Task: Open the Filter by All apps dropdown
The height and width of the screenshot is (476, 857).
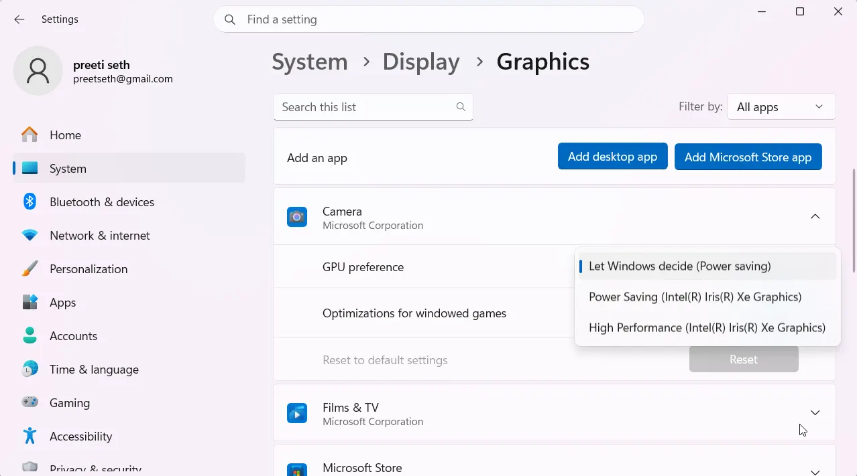Action: (781, 107)
